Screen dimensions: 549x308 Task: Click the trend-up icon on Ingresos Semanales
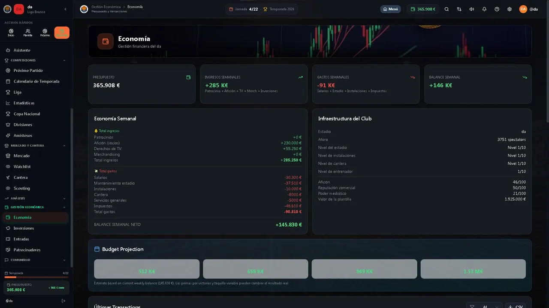click(301, 77)
